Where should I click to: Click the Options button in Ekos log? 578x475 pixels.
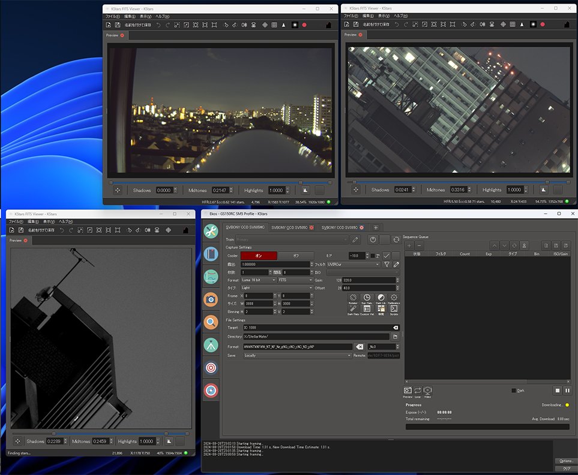[x=566, y=461]
